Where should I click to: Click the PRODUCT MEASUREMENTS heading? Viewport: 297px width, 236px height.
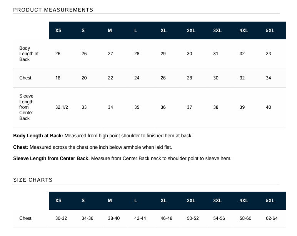click(53, 10)
